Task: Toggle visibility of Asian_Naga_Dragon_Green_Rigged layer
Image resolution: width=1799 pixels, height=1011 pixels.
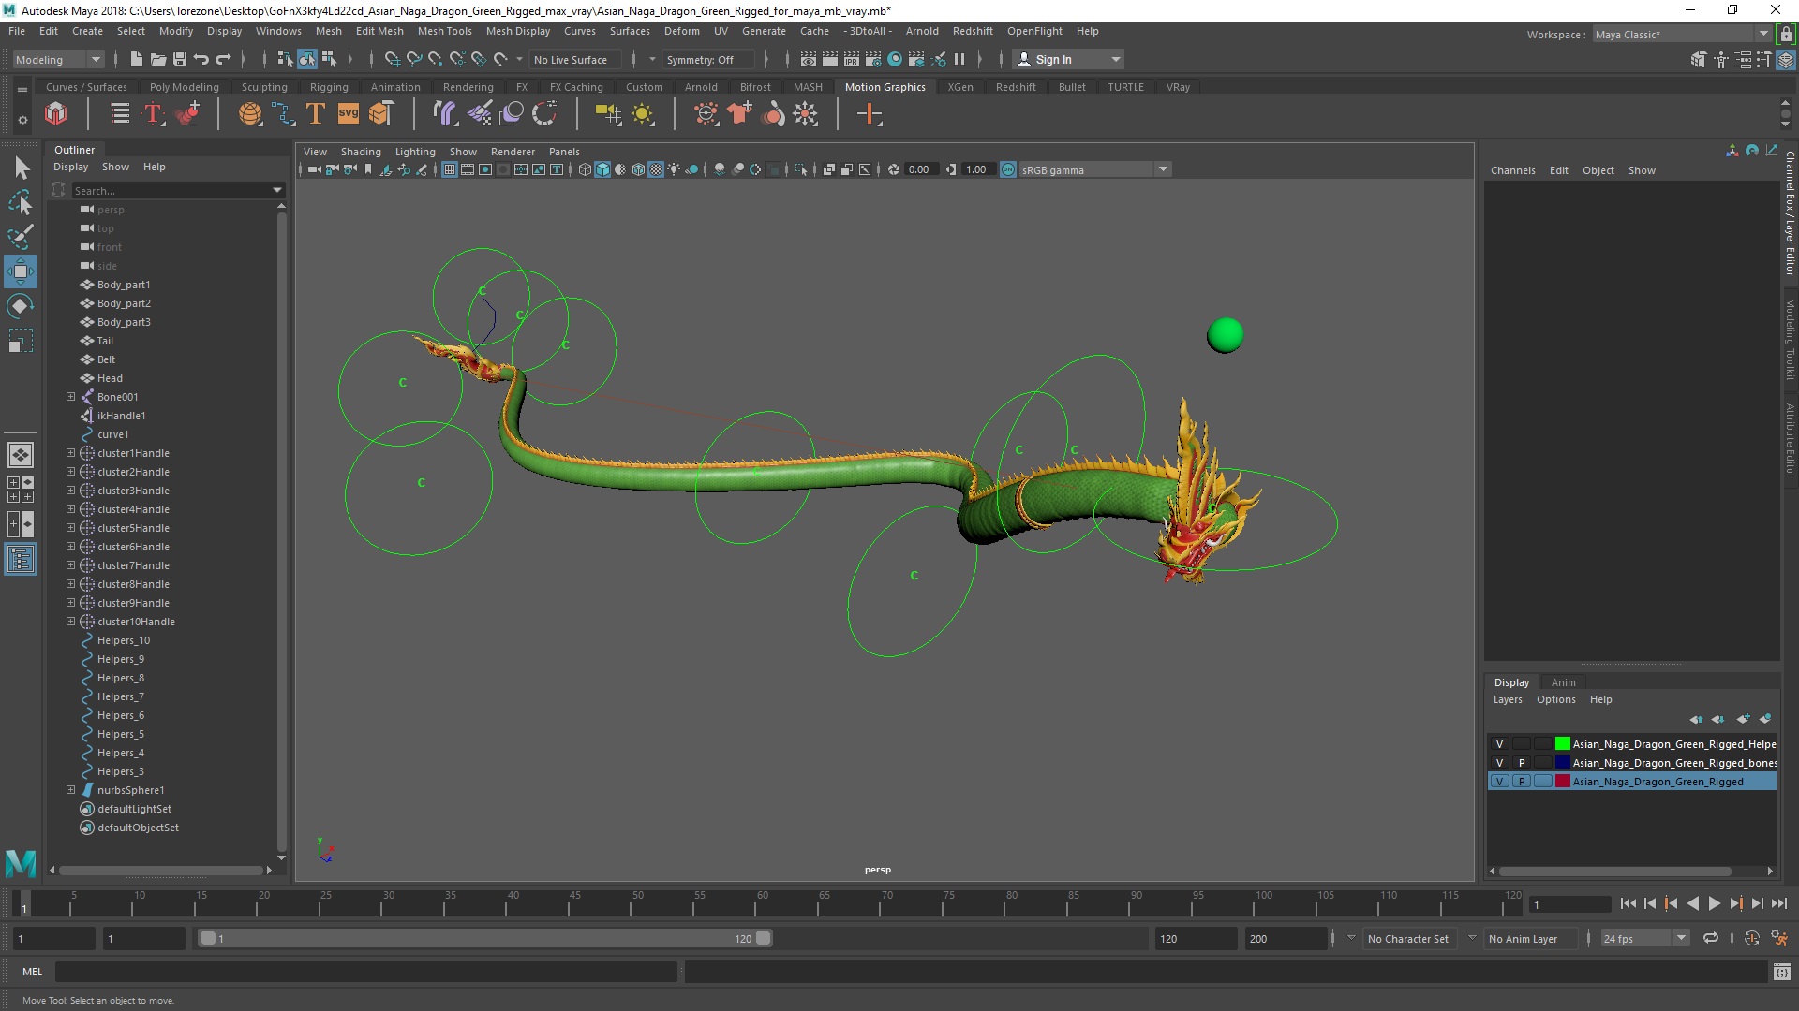Action: 1499,782
